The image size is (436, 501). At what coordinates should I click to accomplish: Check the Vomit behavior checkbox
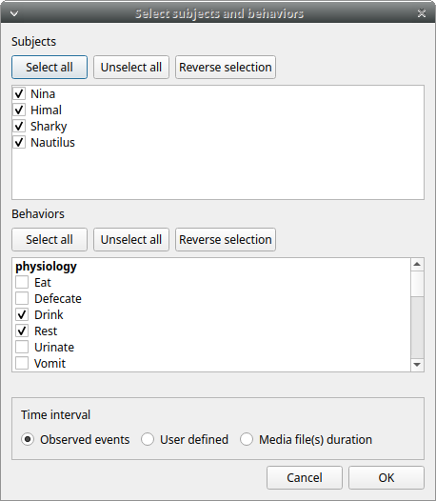coord(22,363)
